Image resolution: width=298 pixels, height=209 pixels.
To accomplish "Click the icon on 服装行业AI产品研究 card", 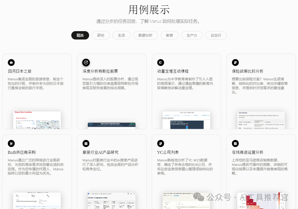I will coord(86,143).
